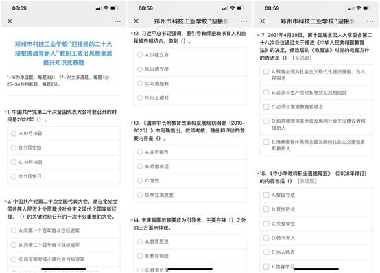Screen dimensions: 380x273
Task: Check option E.培养德智体美劳全面发展 in question 17
Action: point(316,145)
